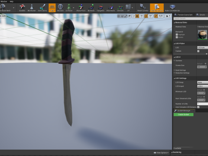Click the Screen Size value field
Screen dimensions: 208x156
click(x=202, y=67)
